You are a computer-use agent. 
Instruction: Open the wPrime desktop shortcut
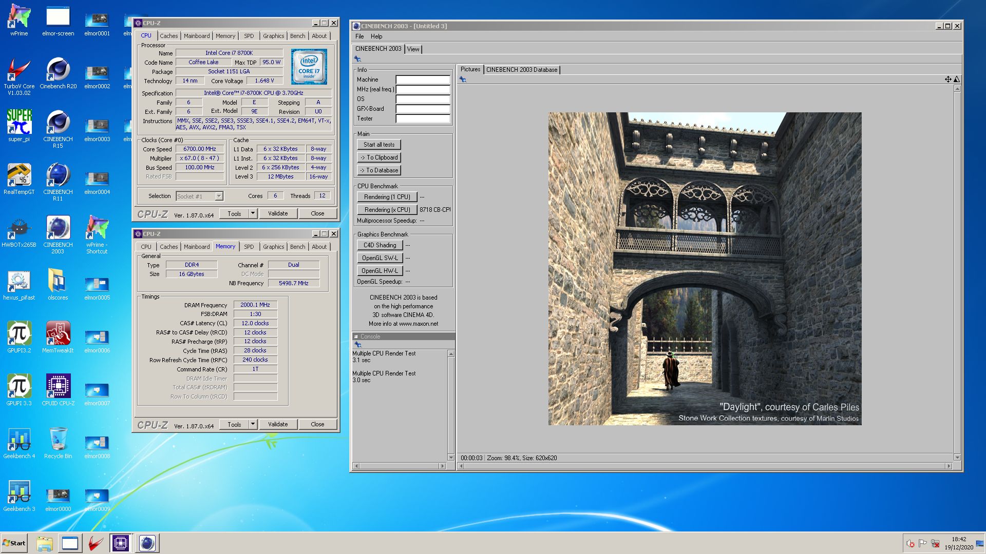[x=19, y=21]
